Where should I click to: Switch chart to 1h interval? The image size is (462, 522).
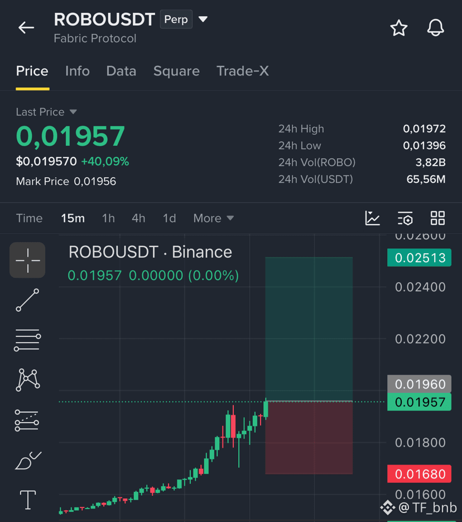click(x=108, y=219)
